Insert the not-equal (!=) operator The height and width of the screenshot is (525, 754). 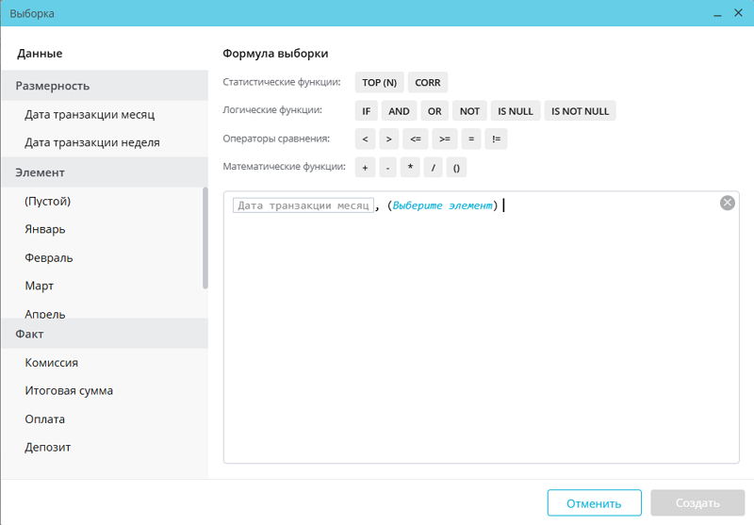point(496,139)
